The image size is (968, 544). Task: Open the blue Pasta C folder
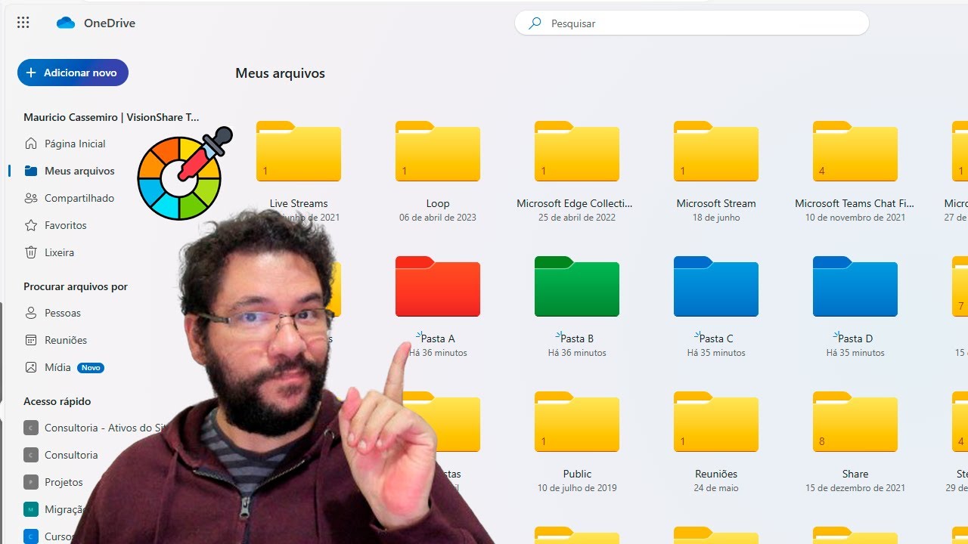(x=716, y=286)
